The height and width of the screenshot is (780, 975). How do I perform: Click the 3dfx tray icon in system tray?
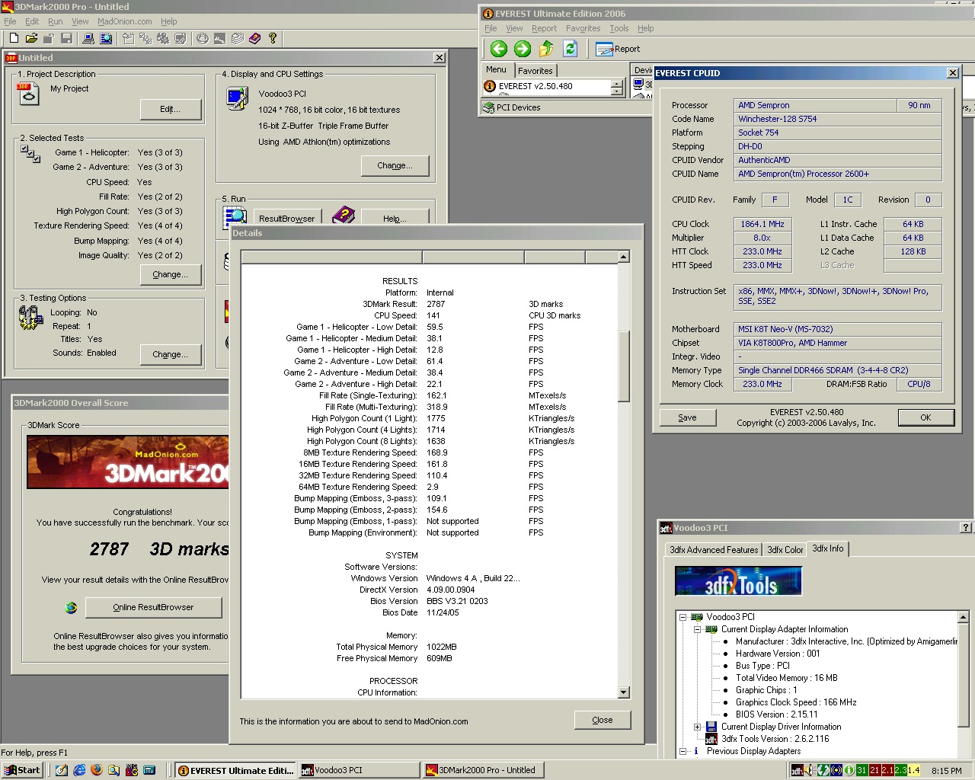797,771
